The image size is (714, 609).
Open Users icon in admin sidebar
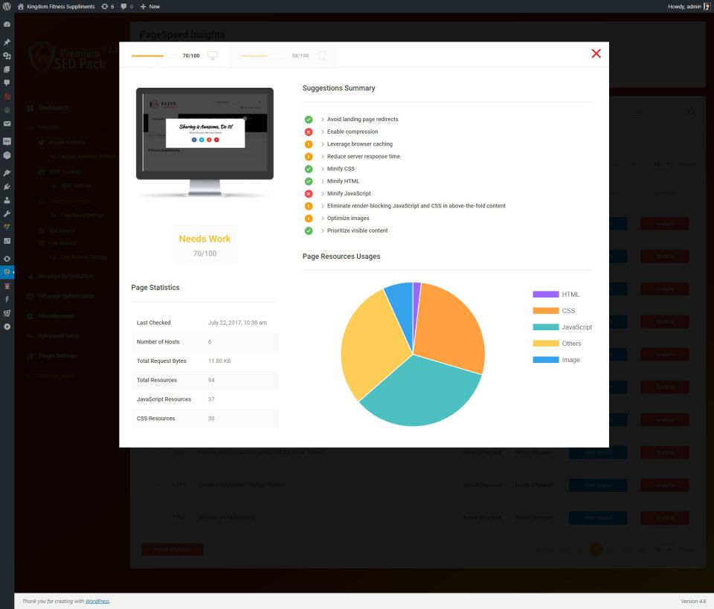(x=7, y=200)
